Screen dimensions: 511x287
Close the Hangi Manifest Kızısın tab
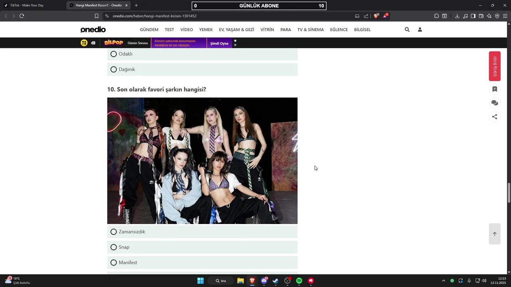[126, 5]
